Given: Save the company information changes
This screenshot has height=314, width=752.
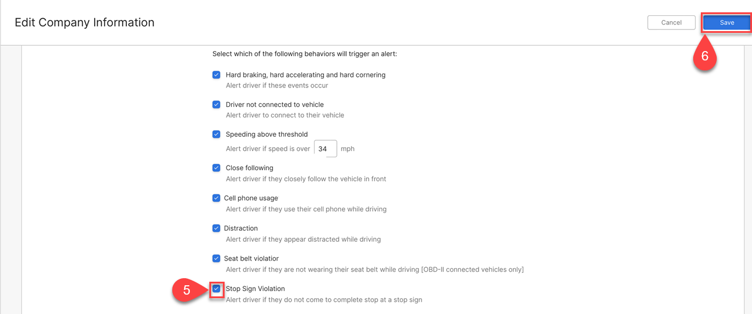Looking at the screenshot, I should click(x=727, y=22).
